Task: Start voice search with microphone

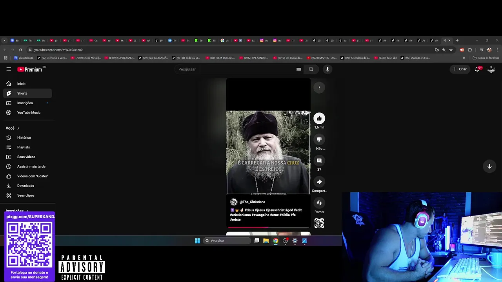Action: pos(327,69)
